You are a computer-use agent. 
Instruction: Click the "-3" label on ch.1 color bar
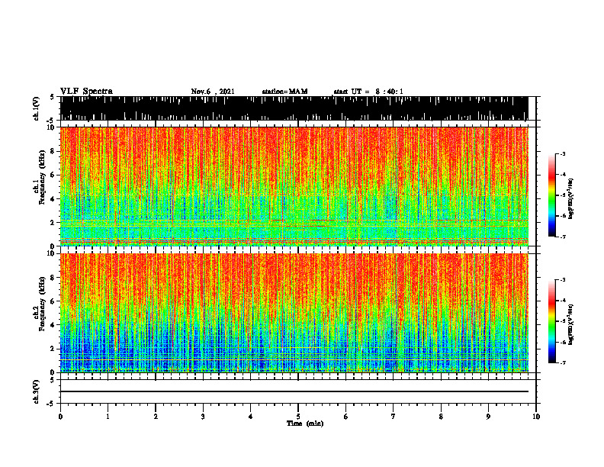(x=563, y=153)
